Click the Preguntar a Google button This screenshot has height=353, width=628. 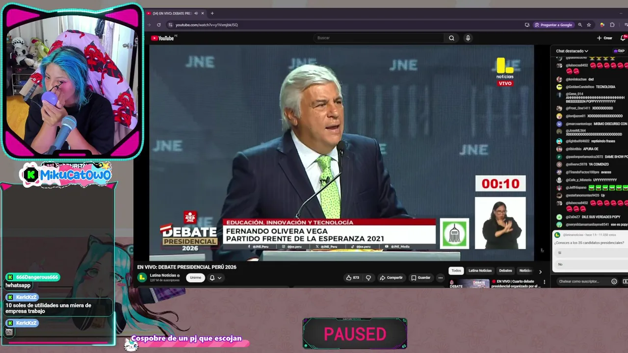pos(553,25)
